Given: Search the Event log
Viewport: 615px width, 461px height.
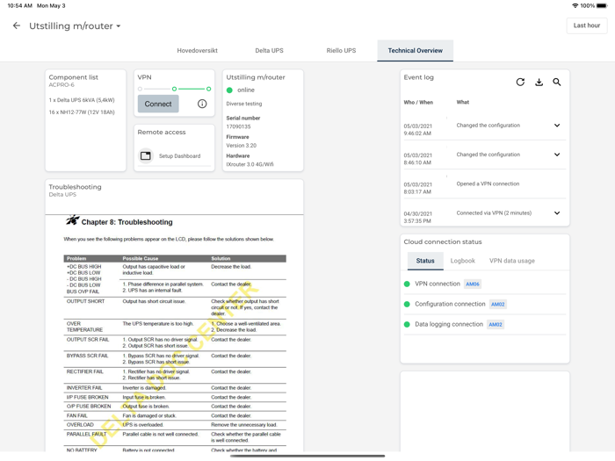Looking at the screenshot, I should click(x=557, y=83).
